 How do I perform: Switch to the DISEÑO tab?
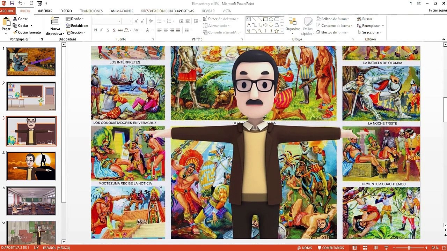pos(66,11)
